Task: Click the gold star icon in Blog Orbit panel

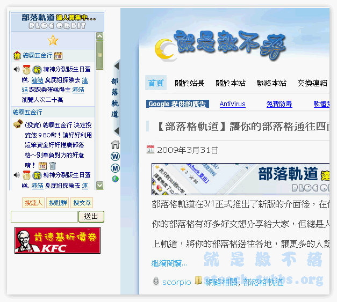Action: click(x=53, y=40)
